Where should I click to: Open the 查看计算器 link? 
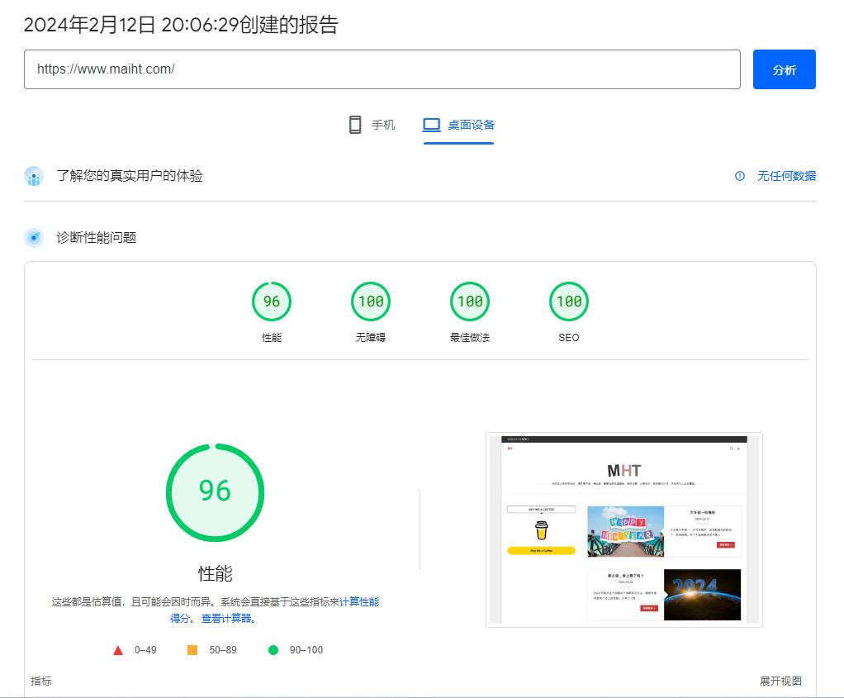coord(226,619)
